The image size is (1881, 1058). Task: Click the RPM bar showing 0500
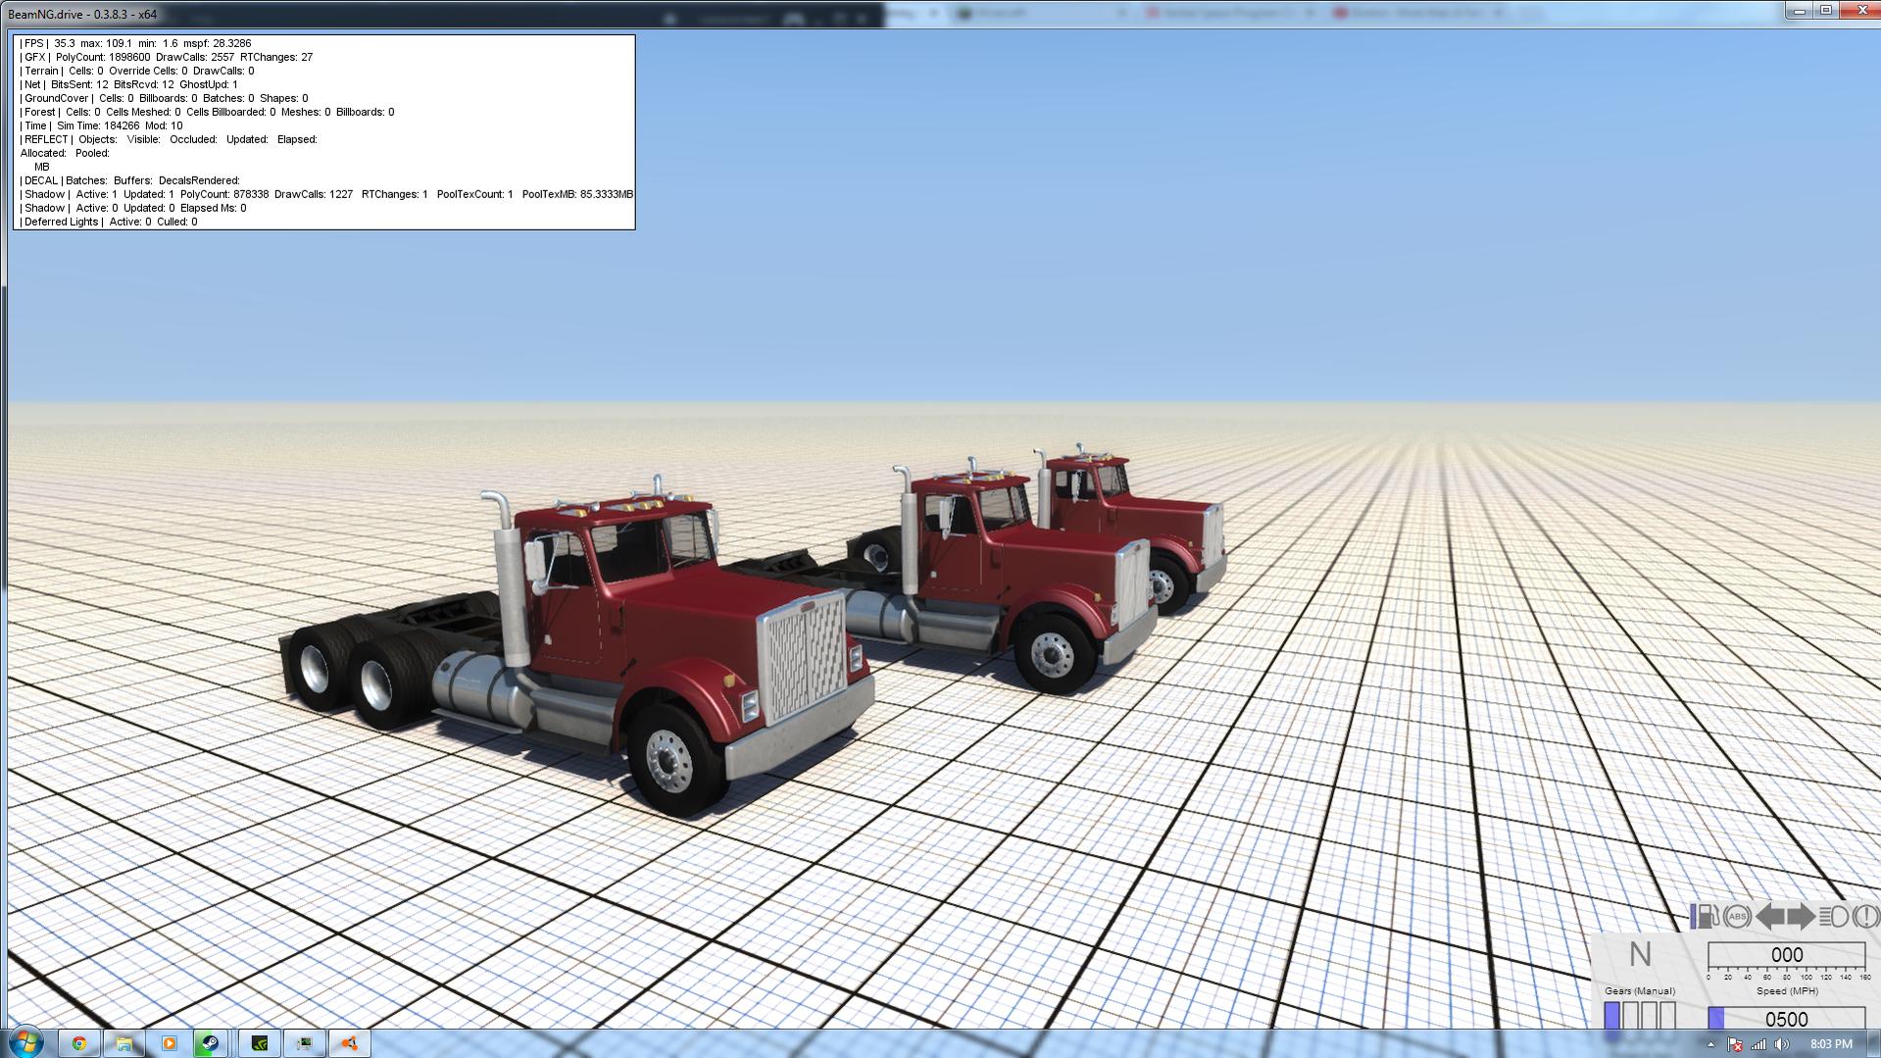point(1786,1019)
